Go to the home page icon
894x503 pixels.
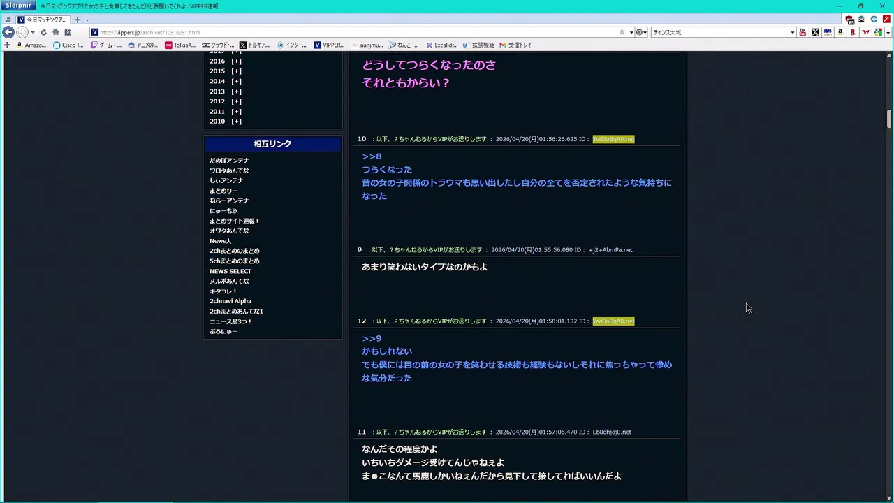click(x=56, y=32)
